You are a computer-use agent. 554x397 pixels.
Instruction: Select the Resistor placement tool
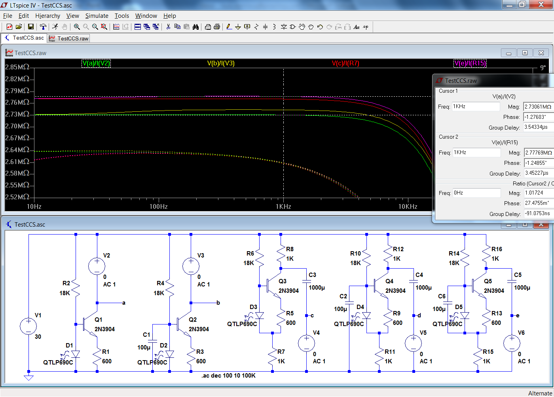tap(256, 27)
